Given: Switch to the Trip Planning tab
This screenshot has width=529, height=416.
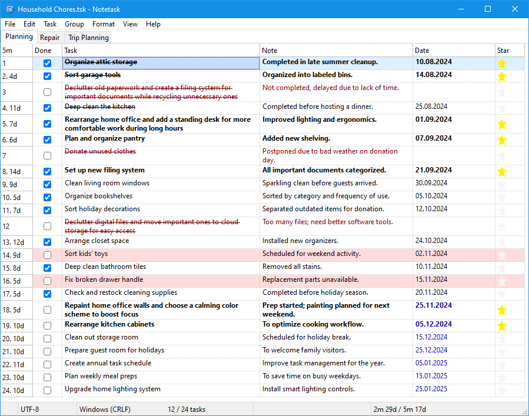Looking at the screenshot, I should [x=88, y=37].
